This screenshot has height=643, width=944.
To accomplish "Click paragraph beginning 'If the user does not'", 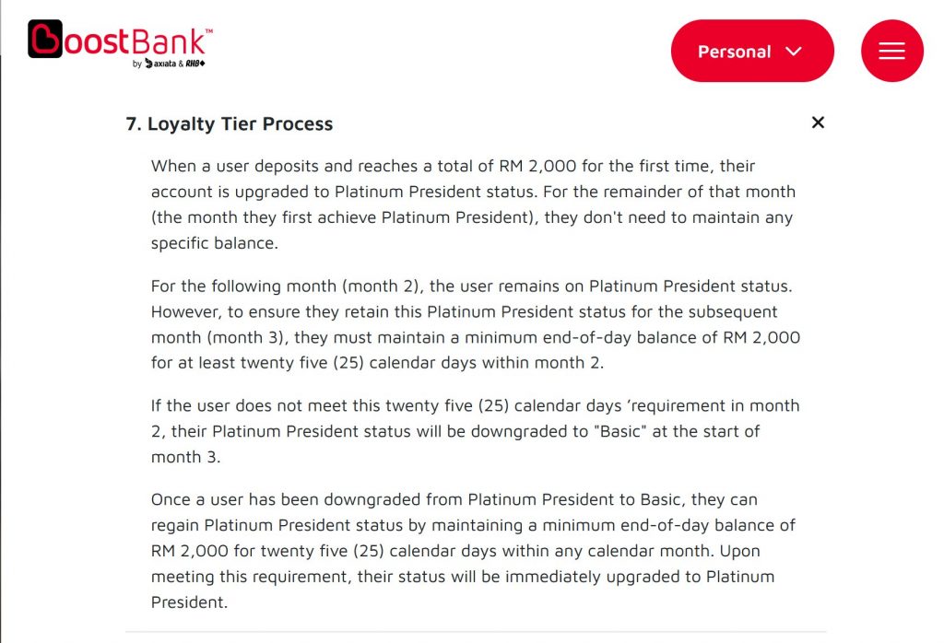I will pos(475,431).
